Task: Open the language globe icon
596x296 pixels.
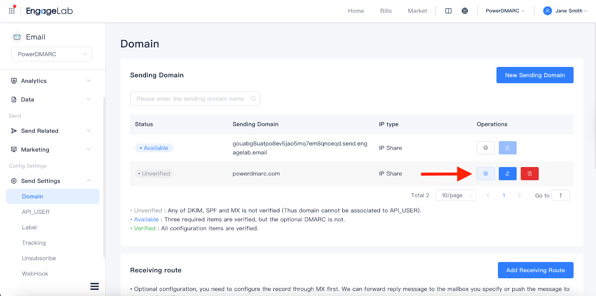Action: [465, 11]
